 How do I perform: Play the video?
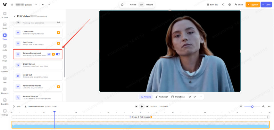(142, 106)
